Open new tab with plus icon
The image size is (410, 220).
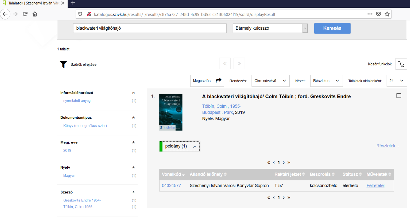(x=73, y=3)
